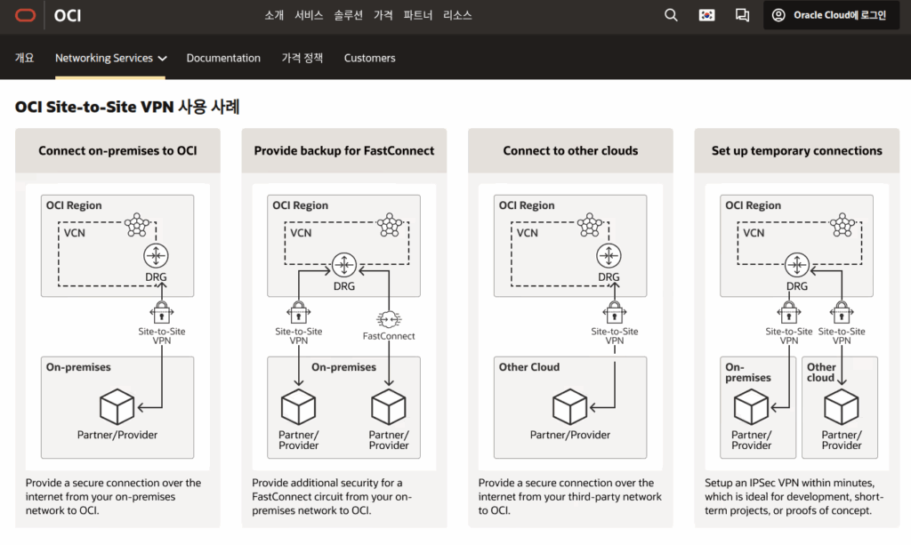Screen dimensions: 911x545
Task: Select the Customers tab
Action: coord(369,58)
